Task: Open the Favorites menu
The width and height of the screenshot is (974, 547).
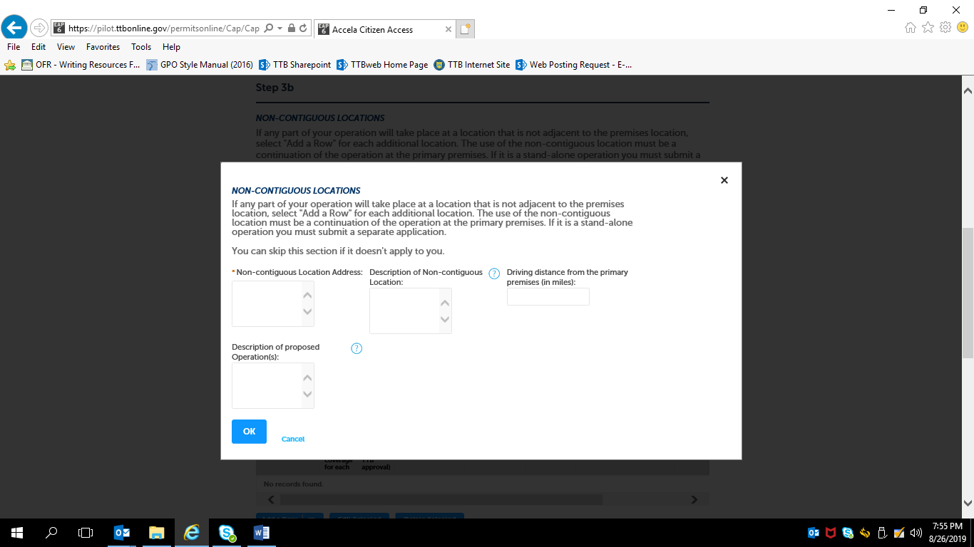Action: pyautogui.click(x=103, y=47)
